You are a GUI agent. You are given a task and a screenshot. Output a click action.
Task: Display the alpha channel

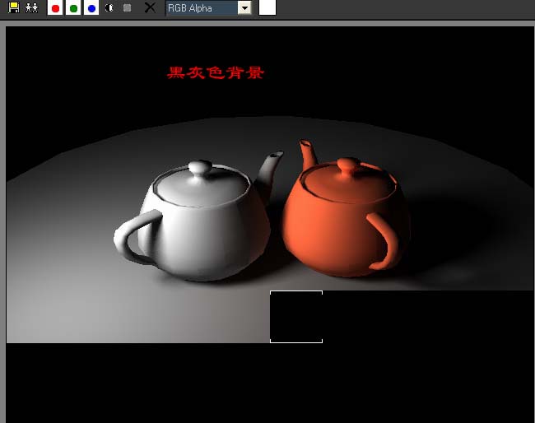tap(109, 7)
